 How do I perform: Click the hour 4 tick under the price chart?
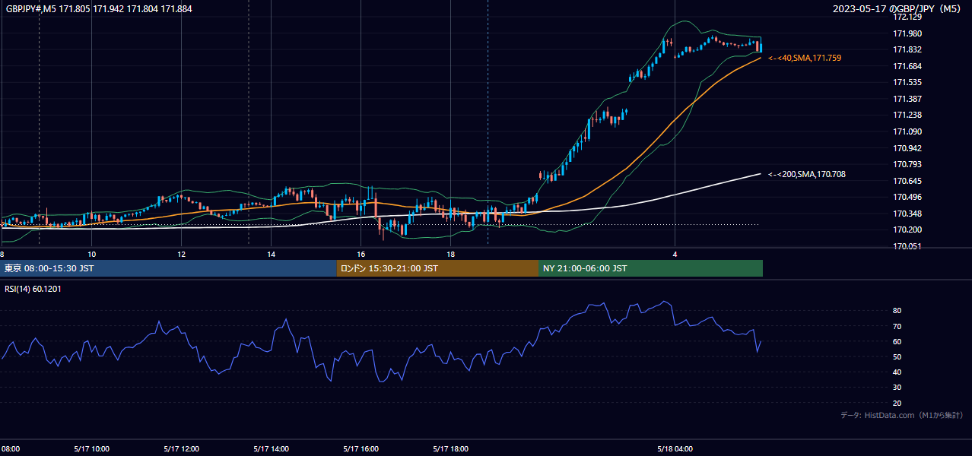[675, 254]
